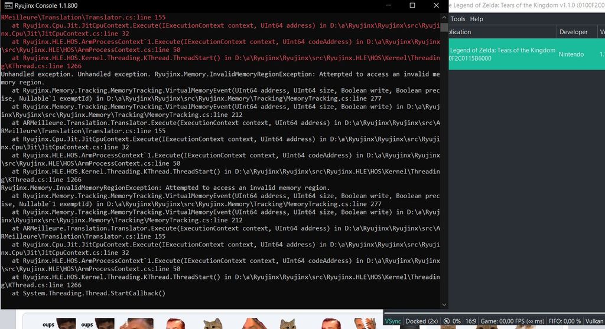
Task: Sort by the Developer column header
Action: tap(573, 32)
